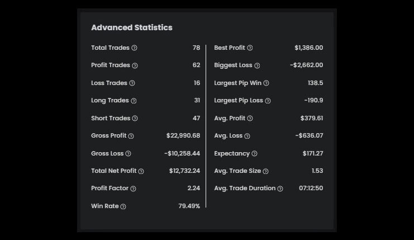This screenshot has width=414, height=240.
Task: Click the Best Profit help icon
Action: coord(250,48)
